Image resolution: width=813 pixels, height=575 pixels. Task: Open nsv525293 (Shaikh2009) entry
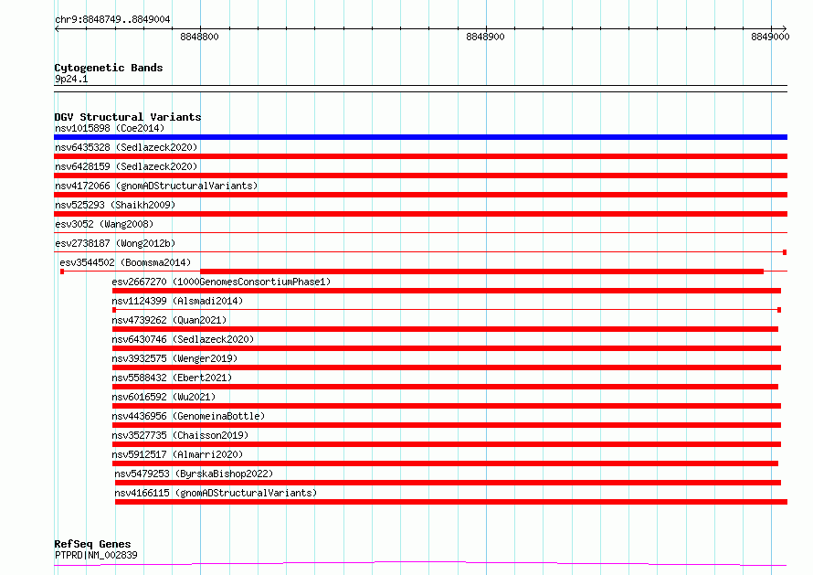point(115,205)
